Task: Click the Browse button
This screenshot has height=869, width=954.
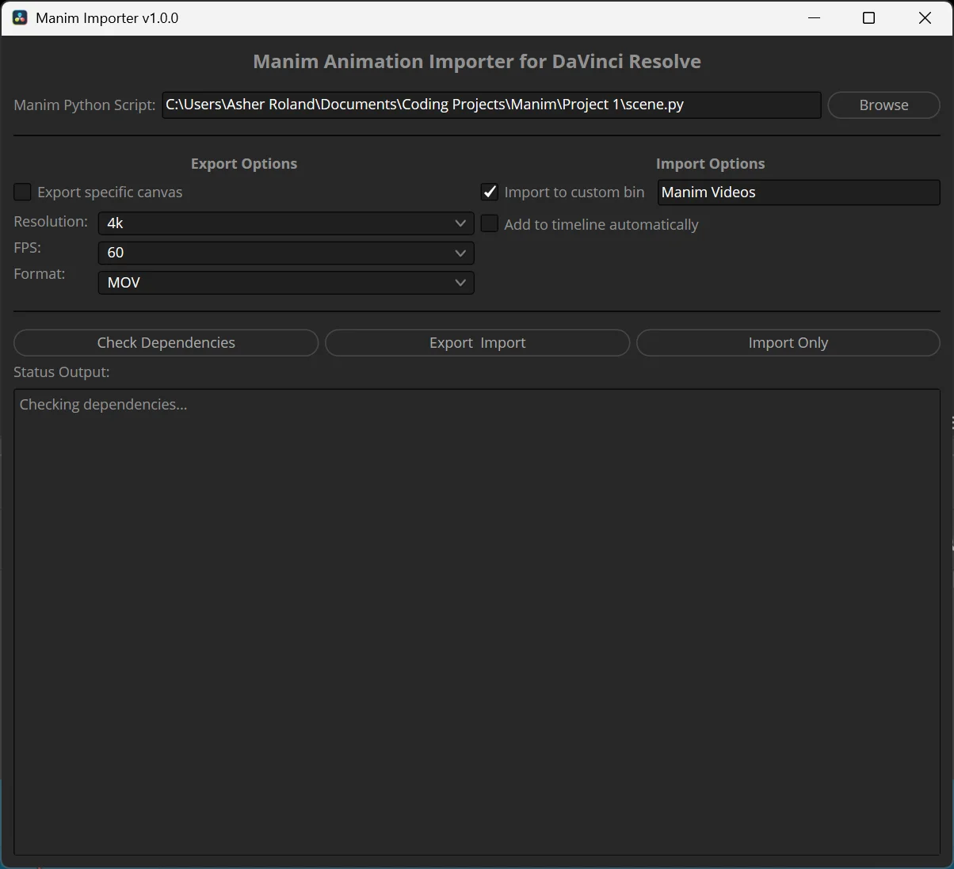Action: (x=883, y=105)
